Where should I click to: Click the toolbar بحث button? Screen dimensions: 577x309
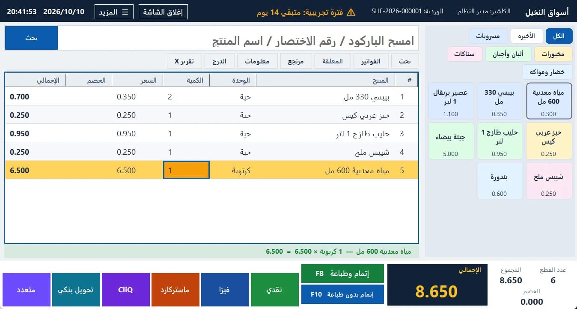click(x=405, y=61)
